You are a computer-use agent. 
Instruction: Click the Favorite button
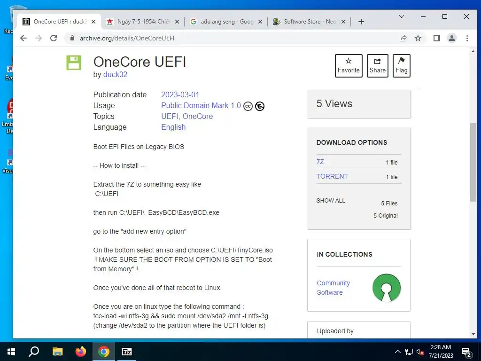(x=349, y=66)
